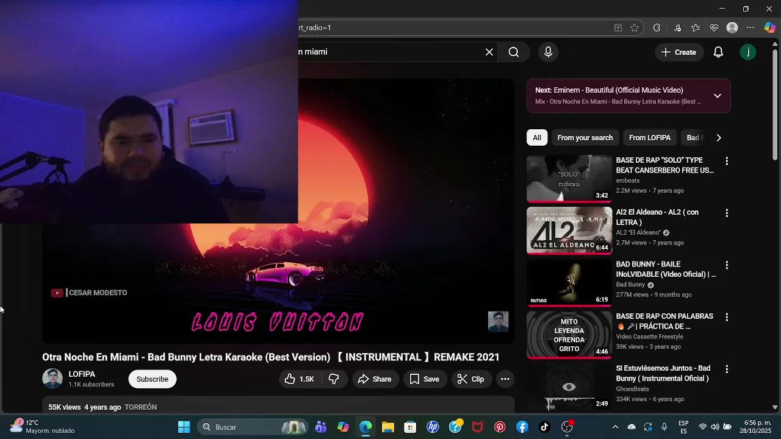Open more actions below the video
Viewport: 781px width, 439px height.
[505, 379]
